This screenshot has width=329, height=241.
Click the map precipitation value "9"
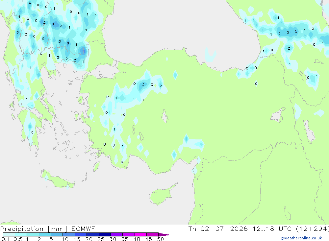[x=68, y=43]
